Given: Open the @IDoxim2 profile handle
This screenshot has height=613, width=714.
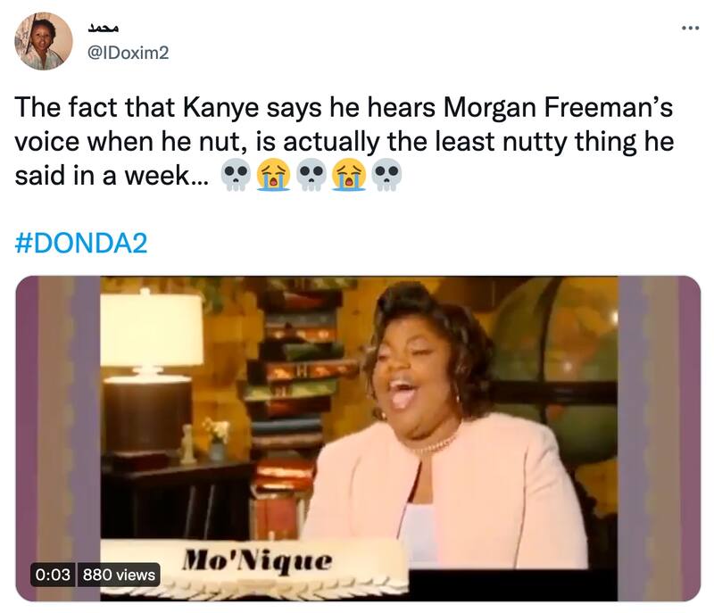Looking at the screenshot, I should tap(127, 53).
